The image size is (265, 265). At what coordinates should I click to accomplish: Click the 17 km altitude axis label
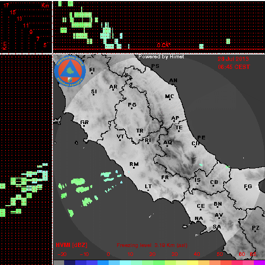pos(6,5)
